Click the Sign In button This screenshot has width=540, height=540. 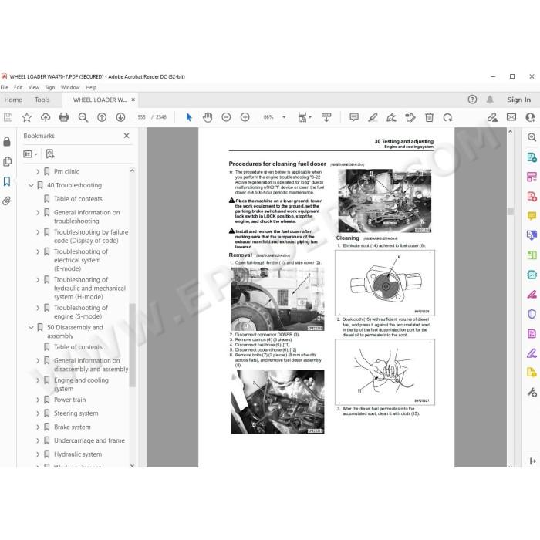click(x=518, y=100)
